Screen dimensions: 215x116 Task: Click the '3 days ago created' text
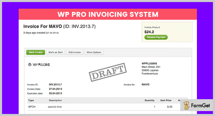tap(34, 33)
